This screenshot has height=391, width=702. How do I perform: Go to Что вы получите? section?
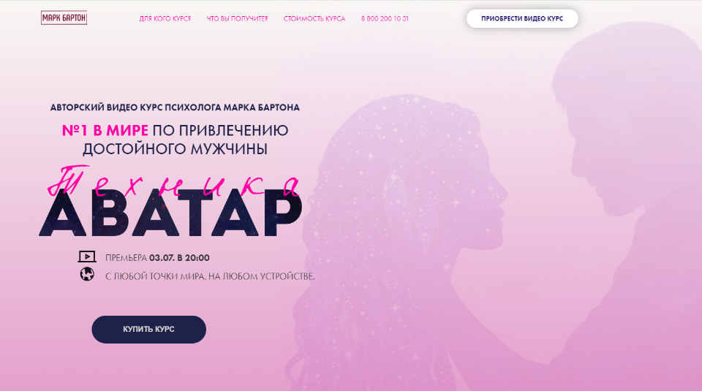[237, 19]
